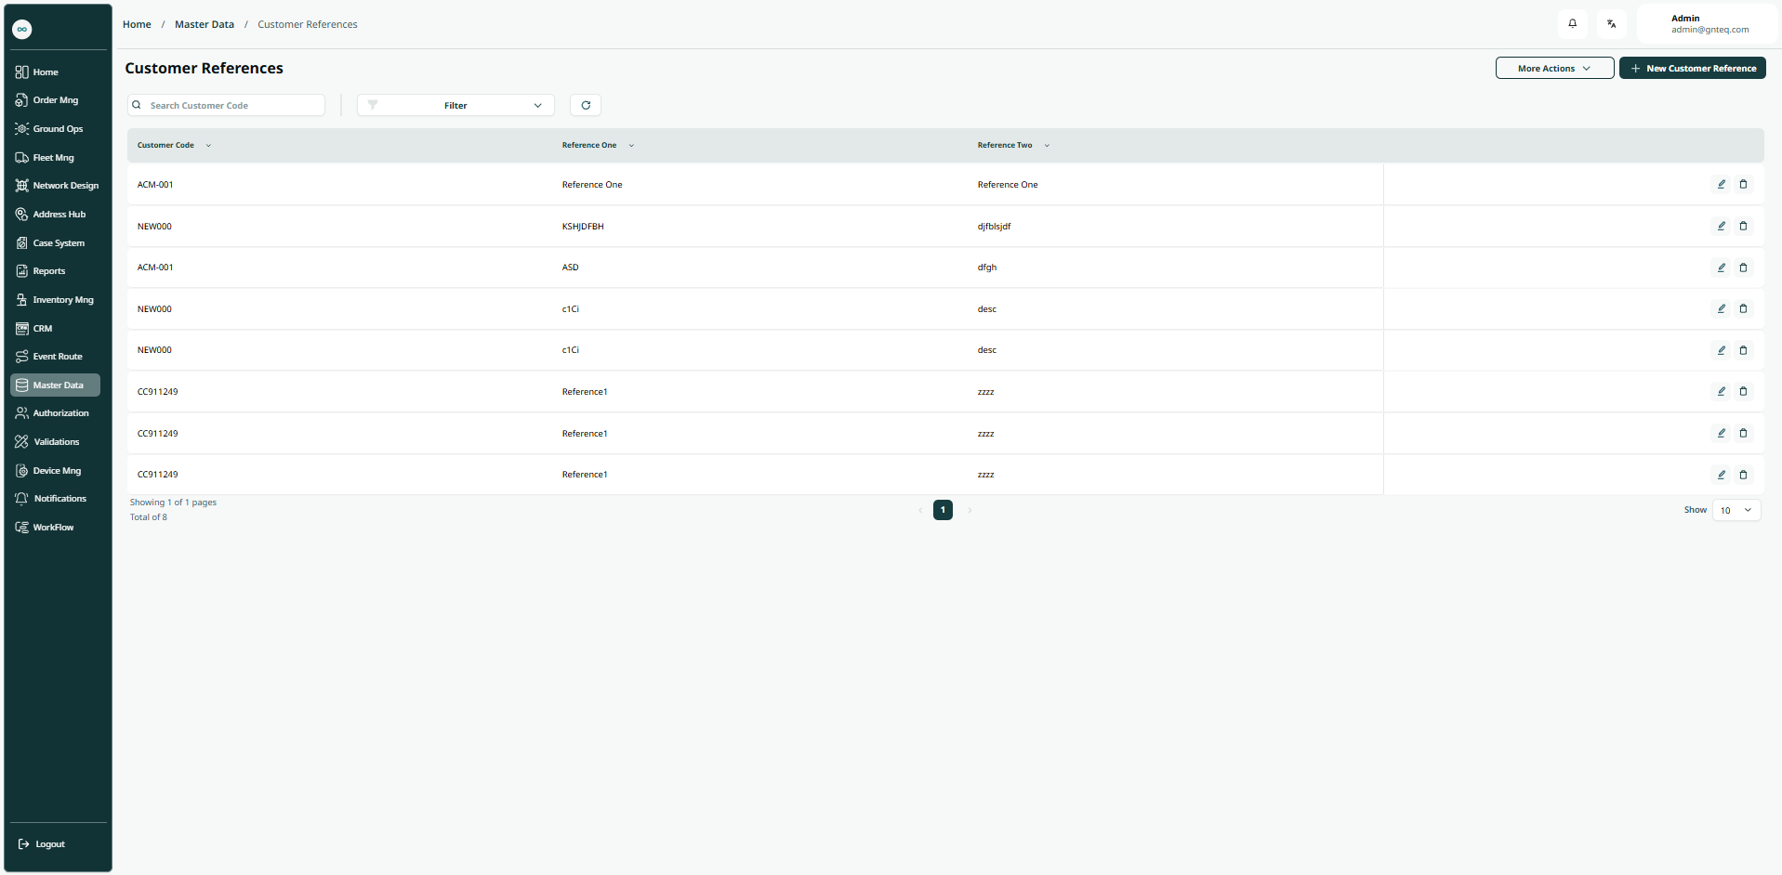Edit the ACM-001 Reference One row
The width and height of the screenshot is (1782, 875).
coord(1721,185)
